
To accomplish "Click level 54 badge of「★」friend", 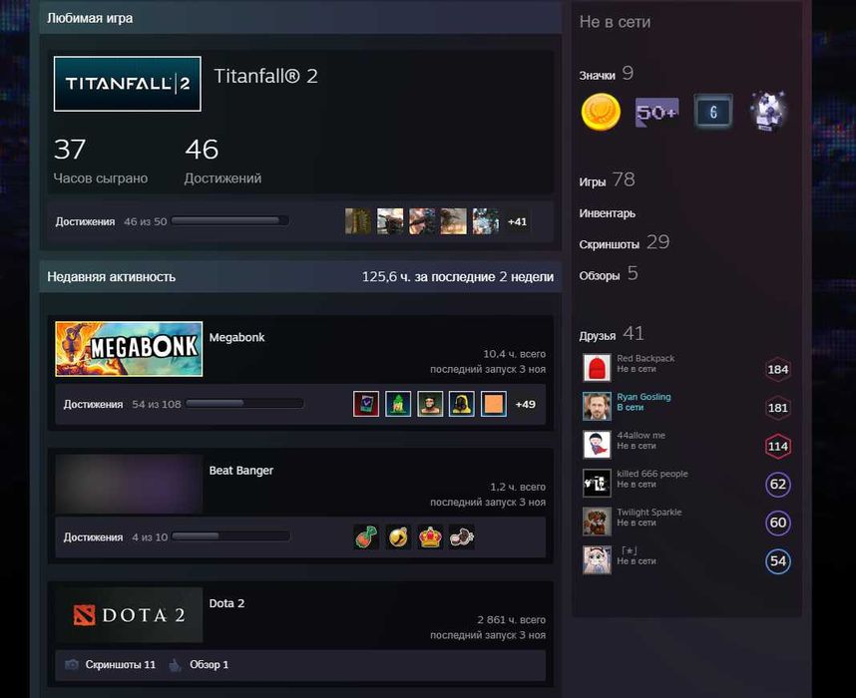I will (778, 561).
